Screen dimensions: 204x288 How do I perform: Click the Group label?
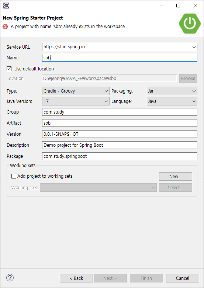click(13, 112)
